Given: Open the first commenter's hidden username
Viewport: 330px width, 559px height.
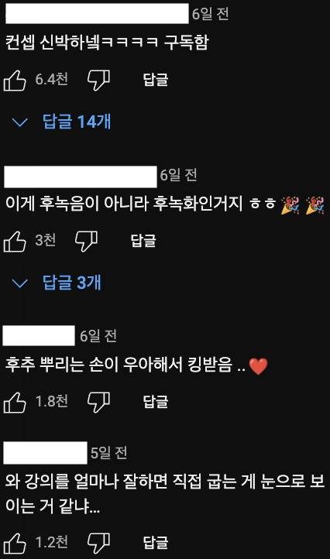Looking at the screenshot, I should (x=97, y=13).
